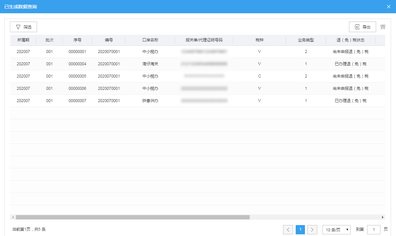Viewport: 396px width, 236px height.
Task: Click the export arrow icon
Action: click(357, 27)
